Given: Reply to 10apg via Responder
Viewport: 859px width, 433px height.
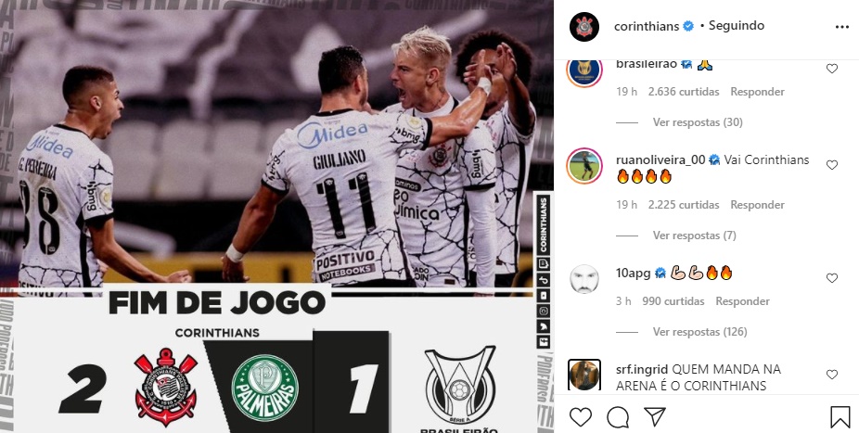Looking at the screenshot, I should [742, 301].
